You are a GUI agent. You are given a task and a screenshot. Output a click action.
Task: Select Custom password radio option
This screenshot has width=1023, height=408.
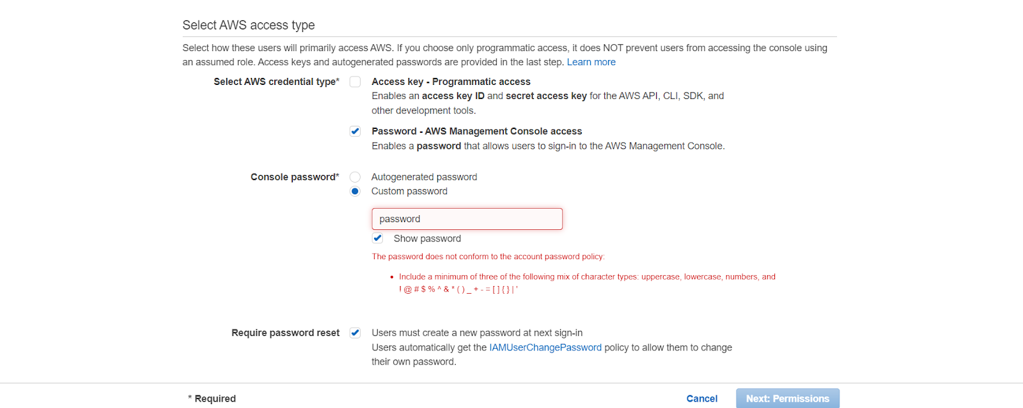tap(355, 191)
